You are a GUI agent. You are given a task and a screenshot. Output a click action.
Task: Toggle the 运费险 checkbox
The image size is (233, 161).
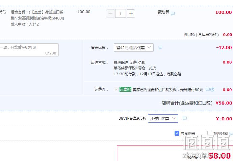coord(116,89)
